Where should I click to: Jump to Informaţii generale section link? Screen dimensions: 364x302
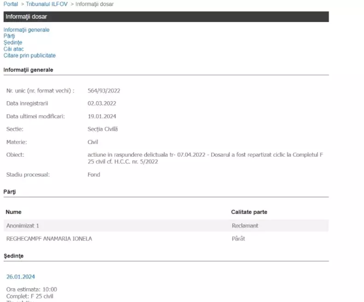pos(26,30)
